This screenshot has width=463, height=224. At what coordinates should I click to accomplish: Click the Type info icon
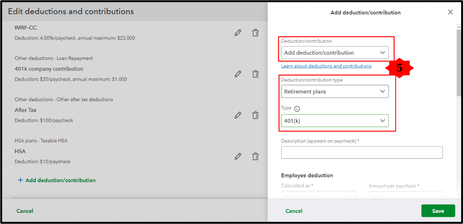[x=297, y=109]
